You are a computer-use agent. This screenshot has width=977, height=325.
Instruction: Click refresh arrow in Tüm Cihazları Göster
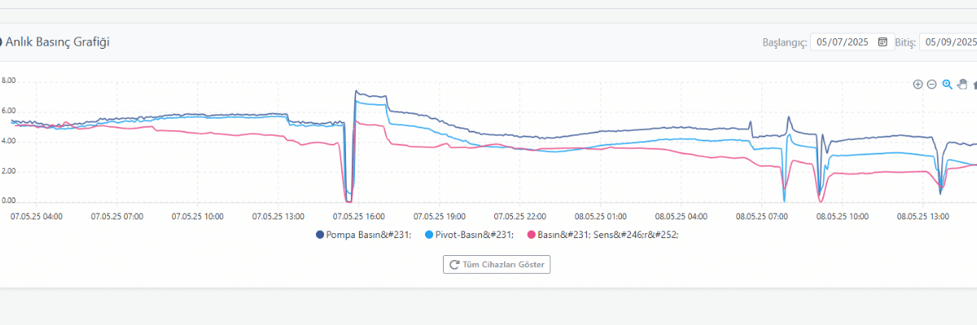tap(453, 264)
